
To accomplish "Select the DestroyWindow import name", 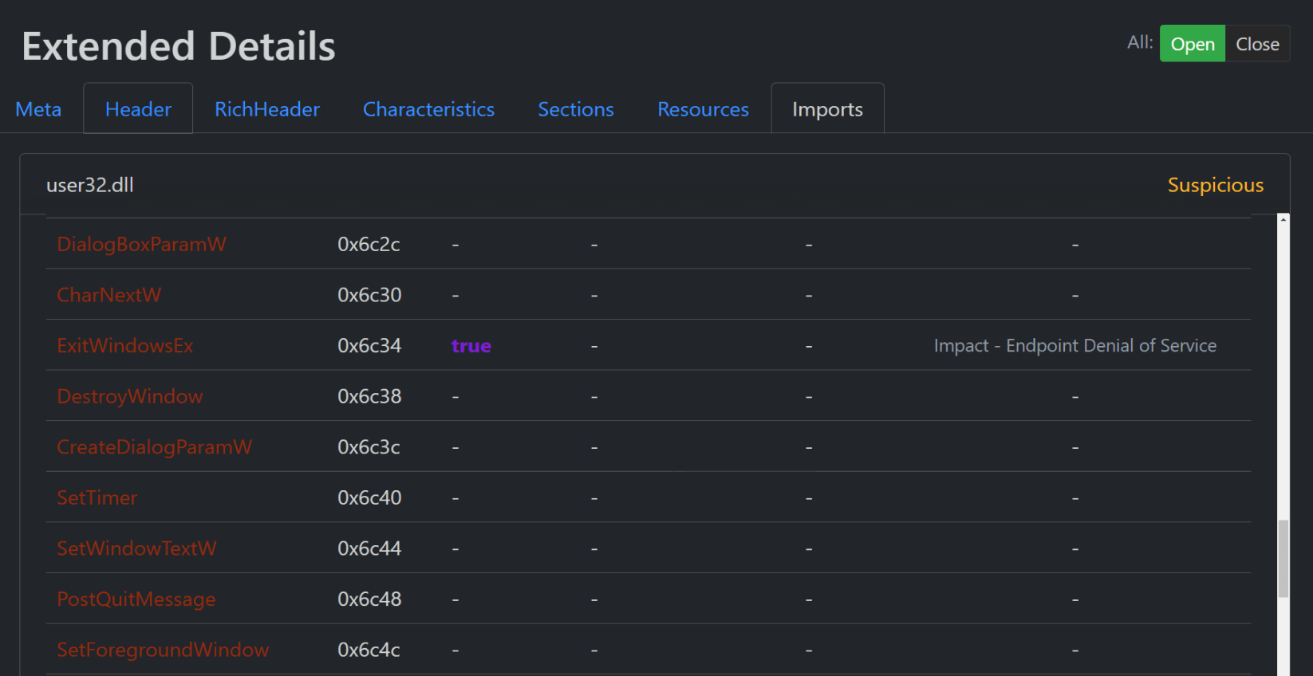I will click(130, 396).
